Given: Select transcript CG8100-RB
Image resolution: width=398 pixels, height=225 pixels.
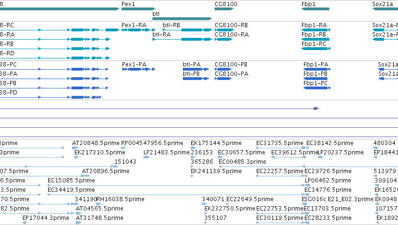Looking at the screenshot, I should (x=231, y=25).
